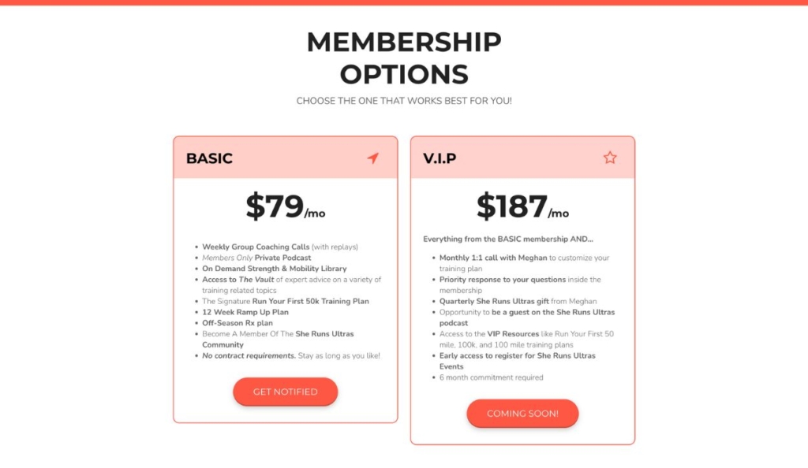Click the GET NOTIFIED button
The height and width of the screenshot is (468, 808).
coord(285,392)
